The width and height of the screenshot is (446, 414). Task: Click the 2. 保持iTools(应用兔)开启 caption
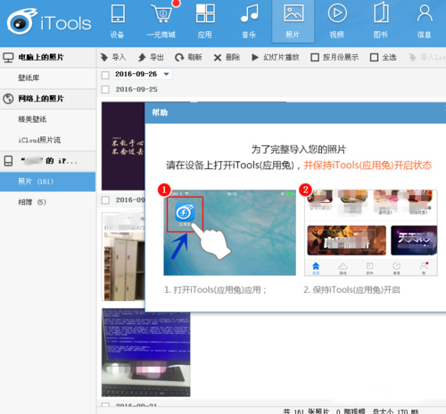(351, 289)
